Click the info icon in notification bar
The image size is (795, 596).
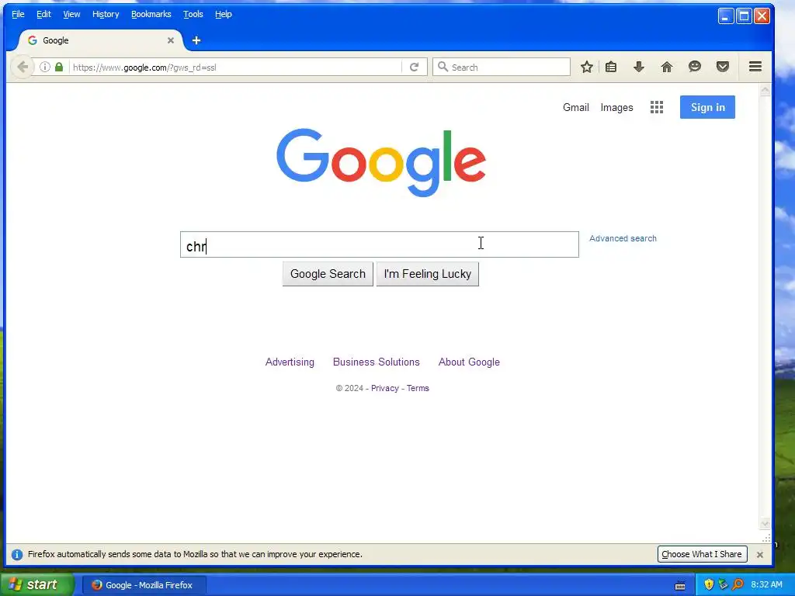17,554
